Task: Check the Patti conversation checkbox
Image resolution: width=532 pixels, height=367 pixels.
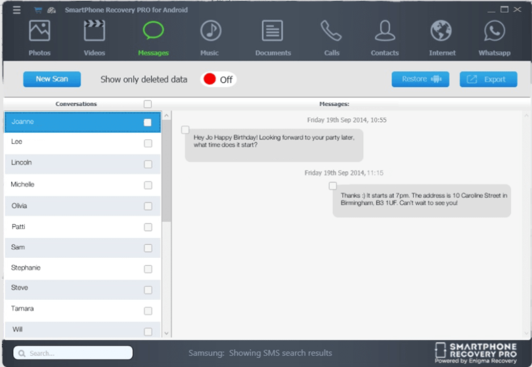Action: (x=148, y=227)
